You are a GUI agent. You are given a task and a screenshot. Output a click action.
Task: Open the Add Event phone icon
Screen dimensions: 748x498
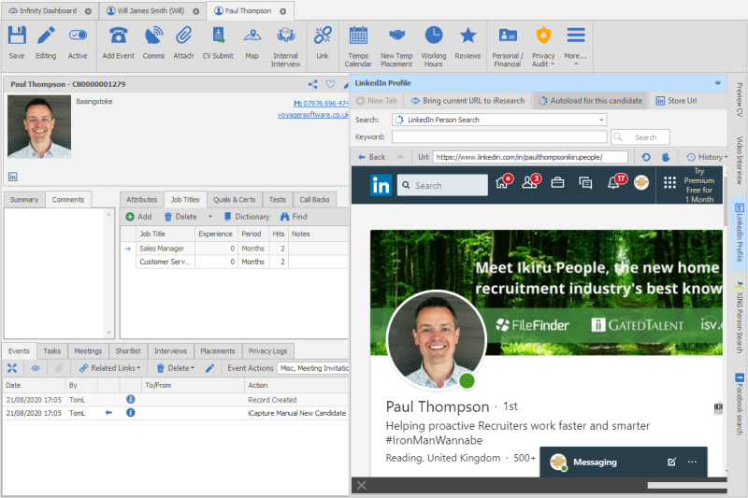pos(119,36)
